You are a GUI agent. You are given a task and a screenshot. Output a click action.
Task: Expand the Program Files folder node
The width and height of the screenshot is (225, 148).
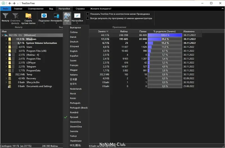[x=6, y=59]
